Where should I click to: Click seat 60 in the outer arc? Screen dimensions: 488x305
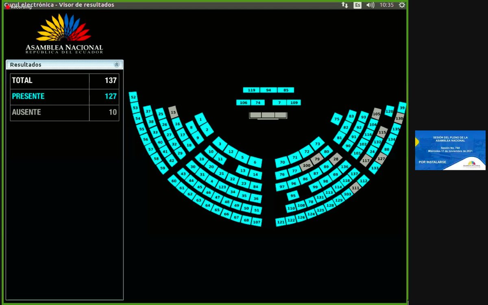(174, 181)
